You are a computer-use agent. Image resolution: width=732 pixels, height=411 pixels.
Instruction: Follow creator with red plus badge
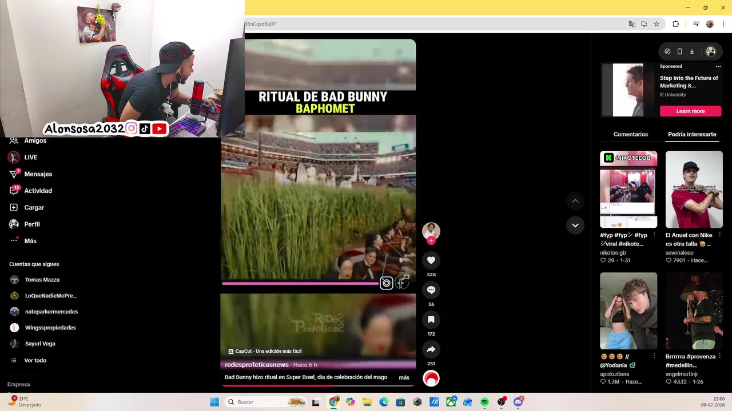(431, 241)
